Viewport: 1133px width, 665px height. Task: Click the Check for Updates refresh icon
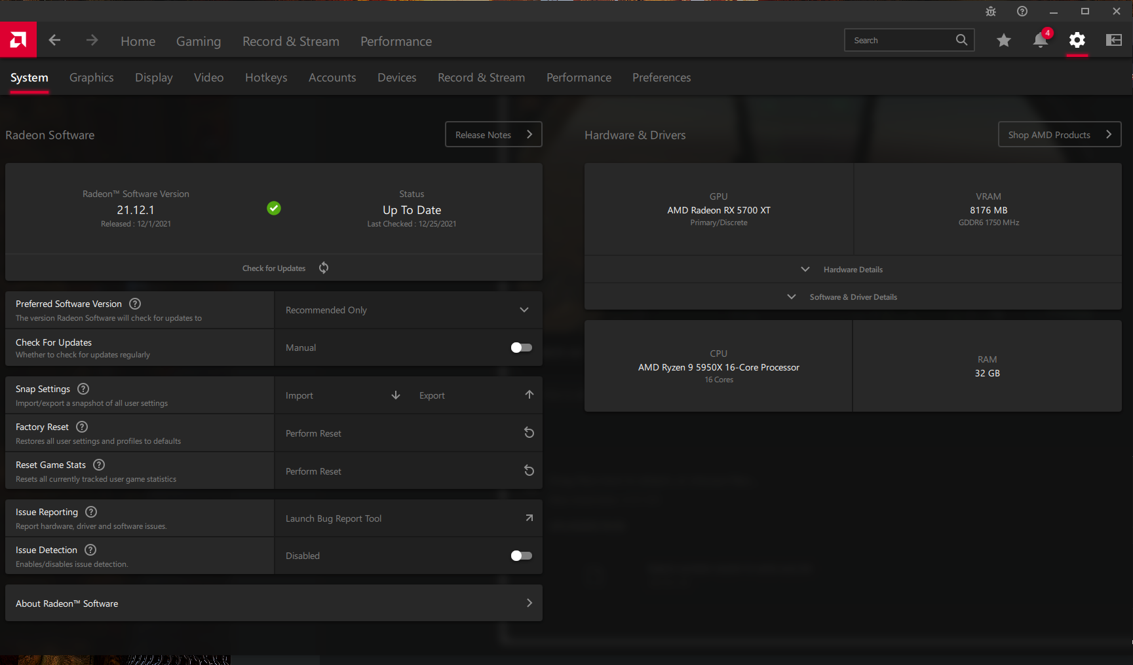(324, 268)
